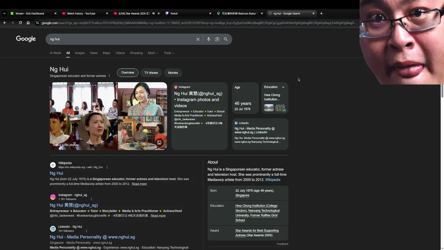Screen dimensions: 444x250
Task: Open the Ng Hui 黄慧(@nghui_sg) Instagram result
Action: point(74,205)
